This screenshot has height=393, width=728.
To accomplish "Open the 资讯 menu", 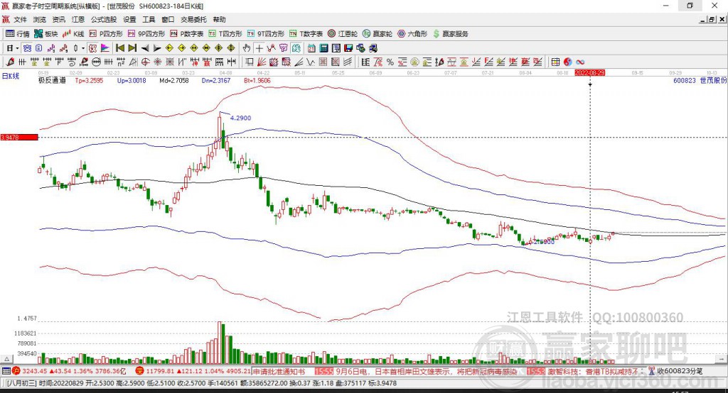I will point(59,19).
